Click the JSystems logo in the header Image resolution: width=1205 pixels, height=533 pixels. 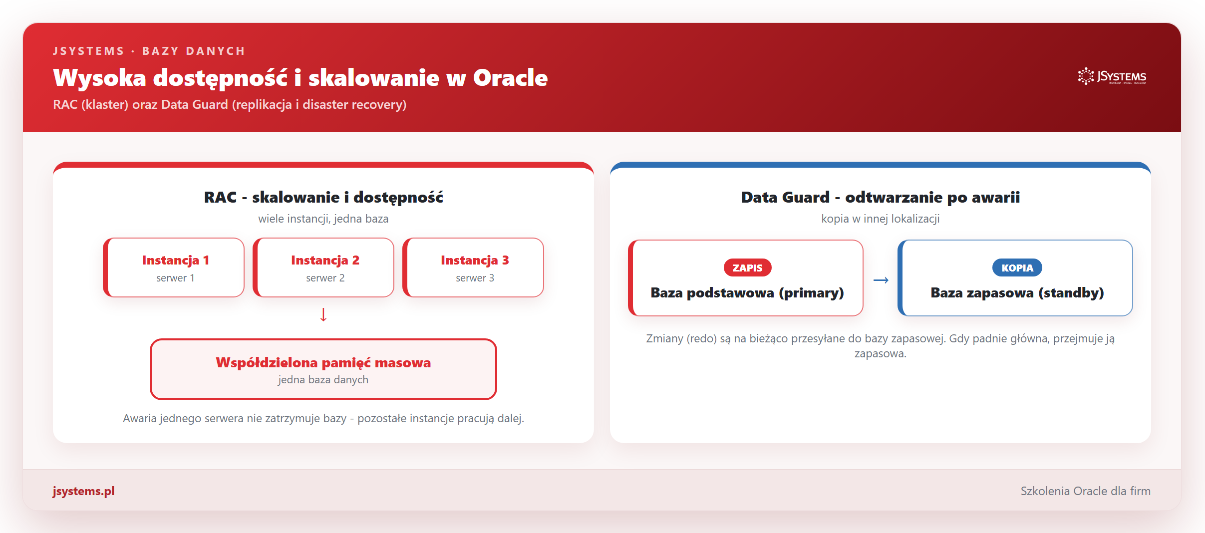[1112, 76]
